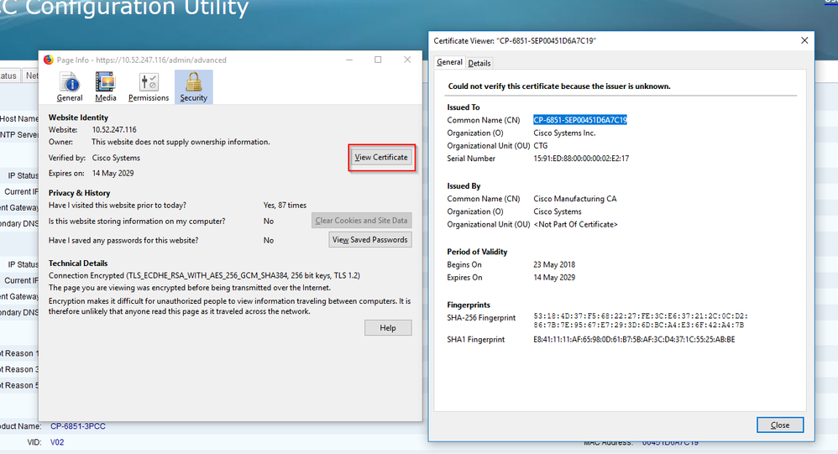The height and width of the screenshot is (454, 838).
Task: Click product name CP-6851-3PCC in background page
Action: [78, 426]
